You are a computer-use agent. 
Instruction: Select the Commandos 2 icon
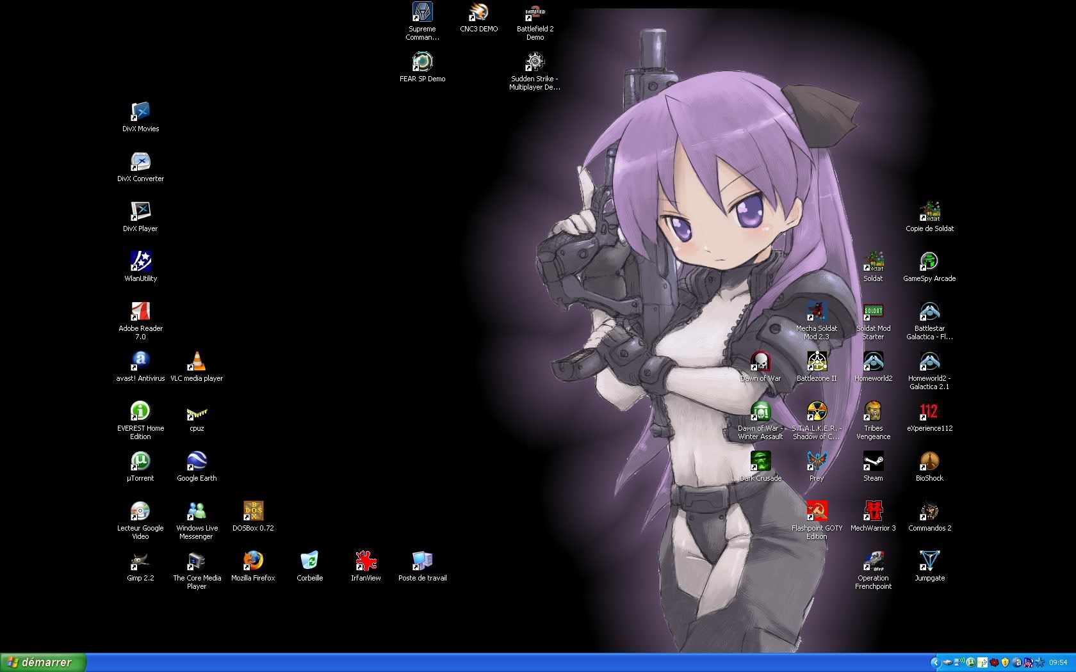coord(929,511)
